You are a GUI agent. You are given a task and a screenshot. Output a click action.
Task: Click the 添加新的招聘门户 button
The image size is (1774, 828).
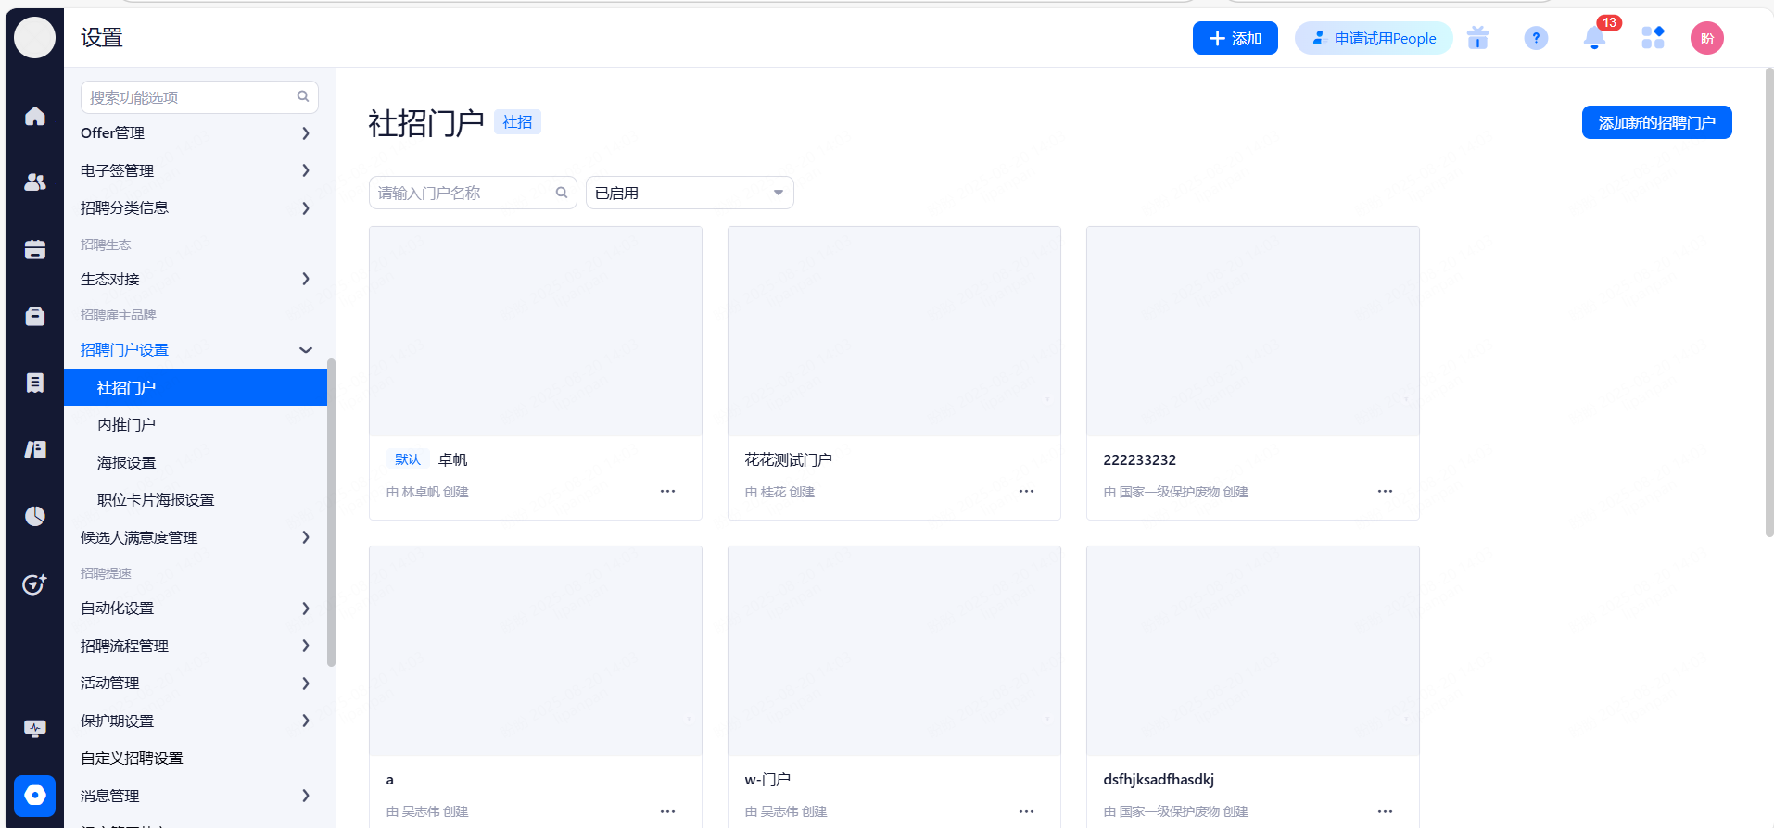coord(1656,122)
